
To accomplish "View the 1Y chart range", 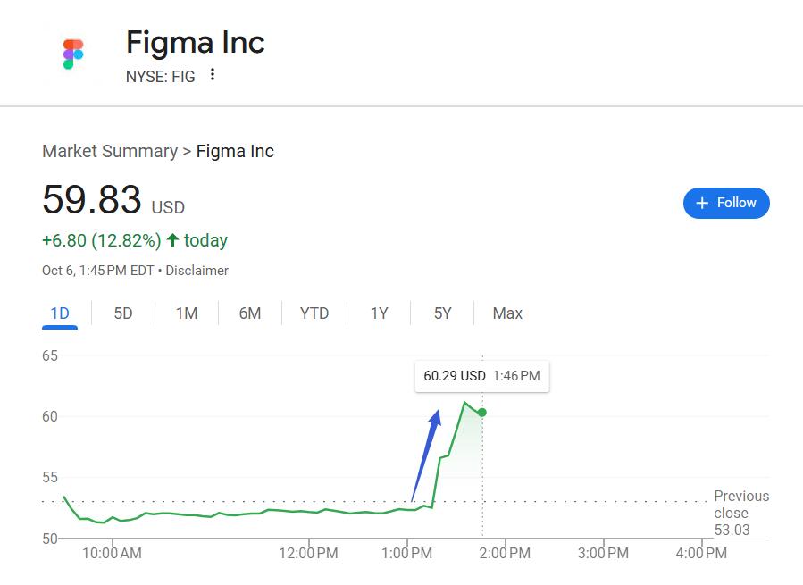I will [x=380, y=313].
